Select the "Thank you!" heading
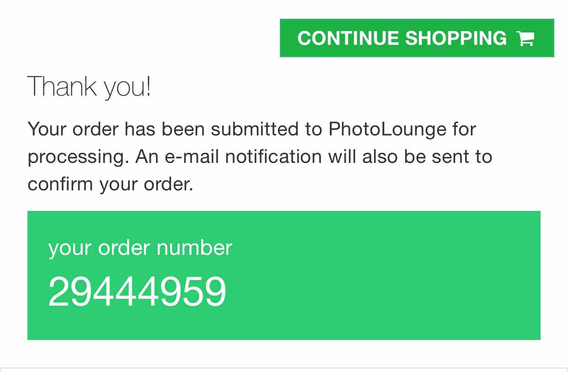Screen dimensions: 568x372 pyautogui.click(x=89, y=86)
